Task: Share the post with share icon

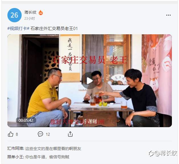Action: click(x=70, y=134)
